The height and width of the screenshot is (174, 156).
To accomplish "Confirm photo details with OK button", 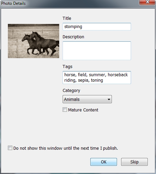I will pyautogui.click(x=104, y=162).
